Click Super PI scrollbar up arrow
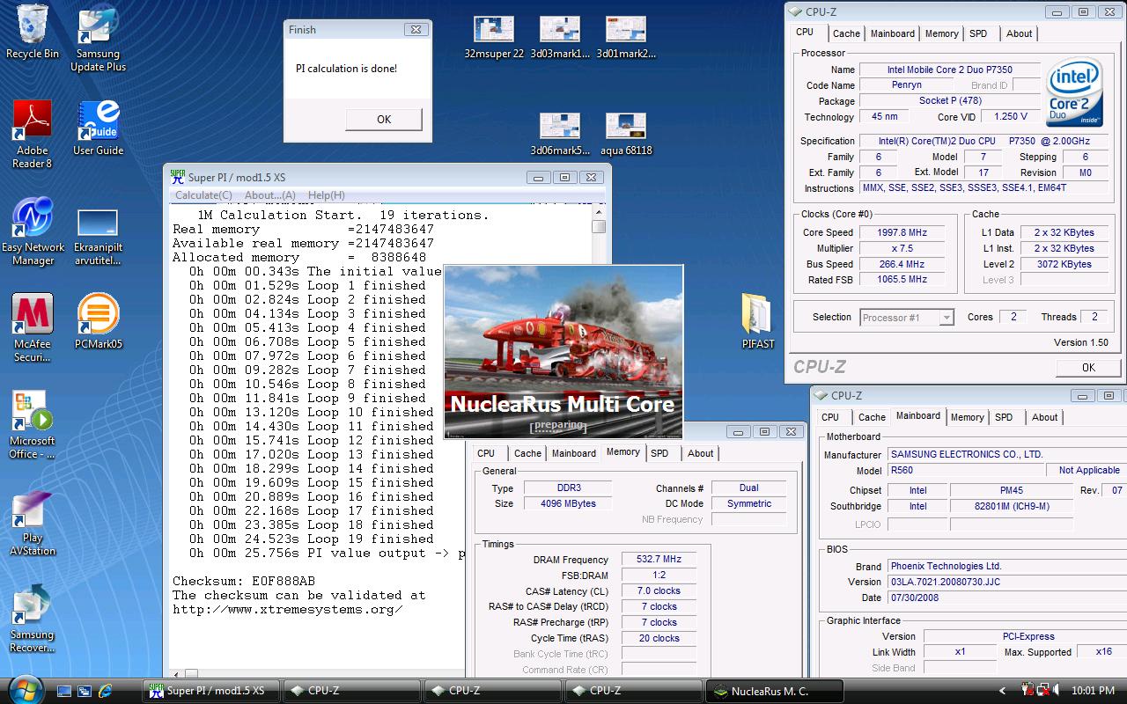The height and width of the screenshot is (704, 1127). (599, 211)
